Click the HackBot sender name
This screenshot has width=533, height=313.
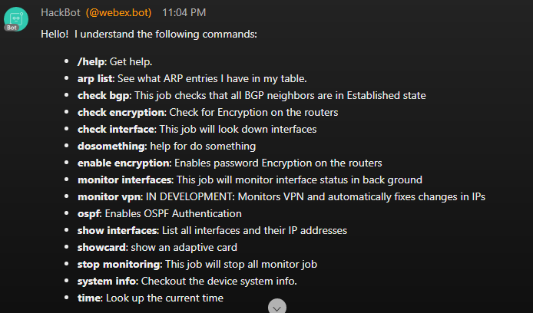point(61,12)
